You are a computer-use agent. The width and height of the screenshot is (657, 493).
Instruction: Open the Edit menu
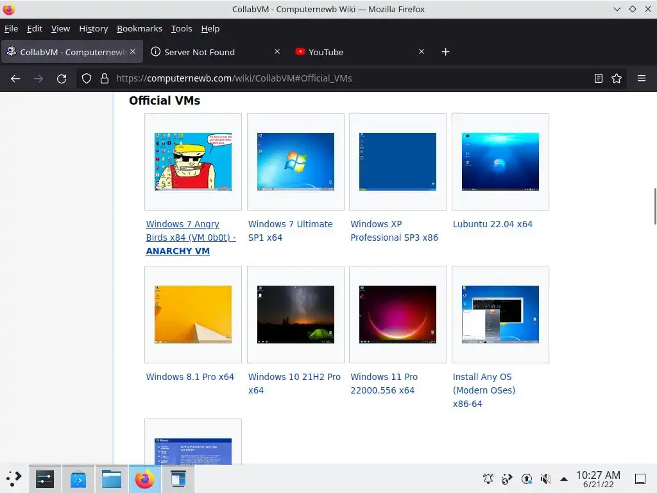(35, 28)
